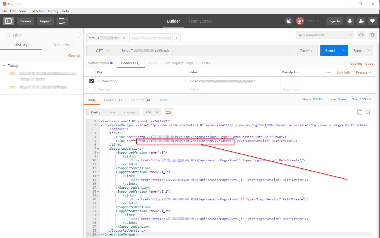Open the response Cookies (1) tab

[x=113, y=100]
